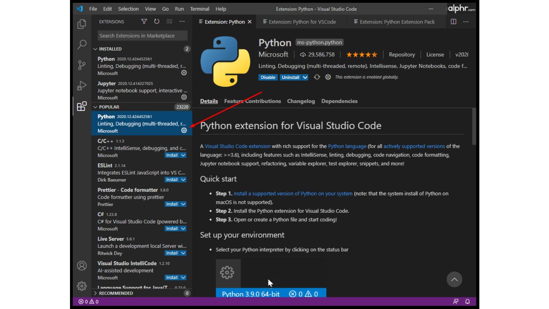Viewport: 549px width, 309px height.
Task: Install the ESLint extension
Action: click(172, 180)
